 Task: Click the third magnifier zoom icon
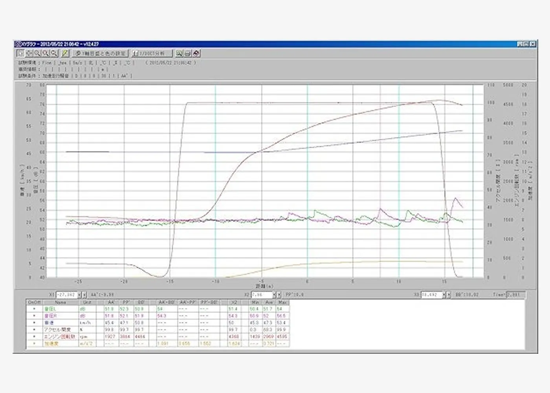click(x=54, y=53)
